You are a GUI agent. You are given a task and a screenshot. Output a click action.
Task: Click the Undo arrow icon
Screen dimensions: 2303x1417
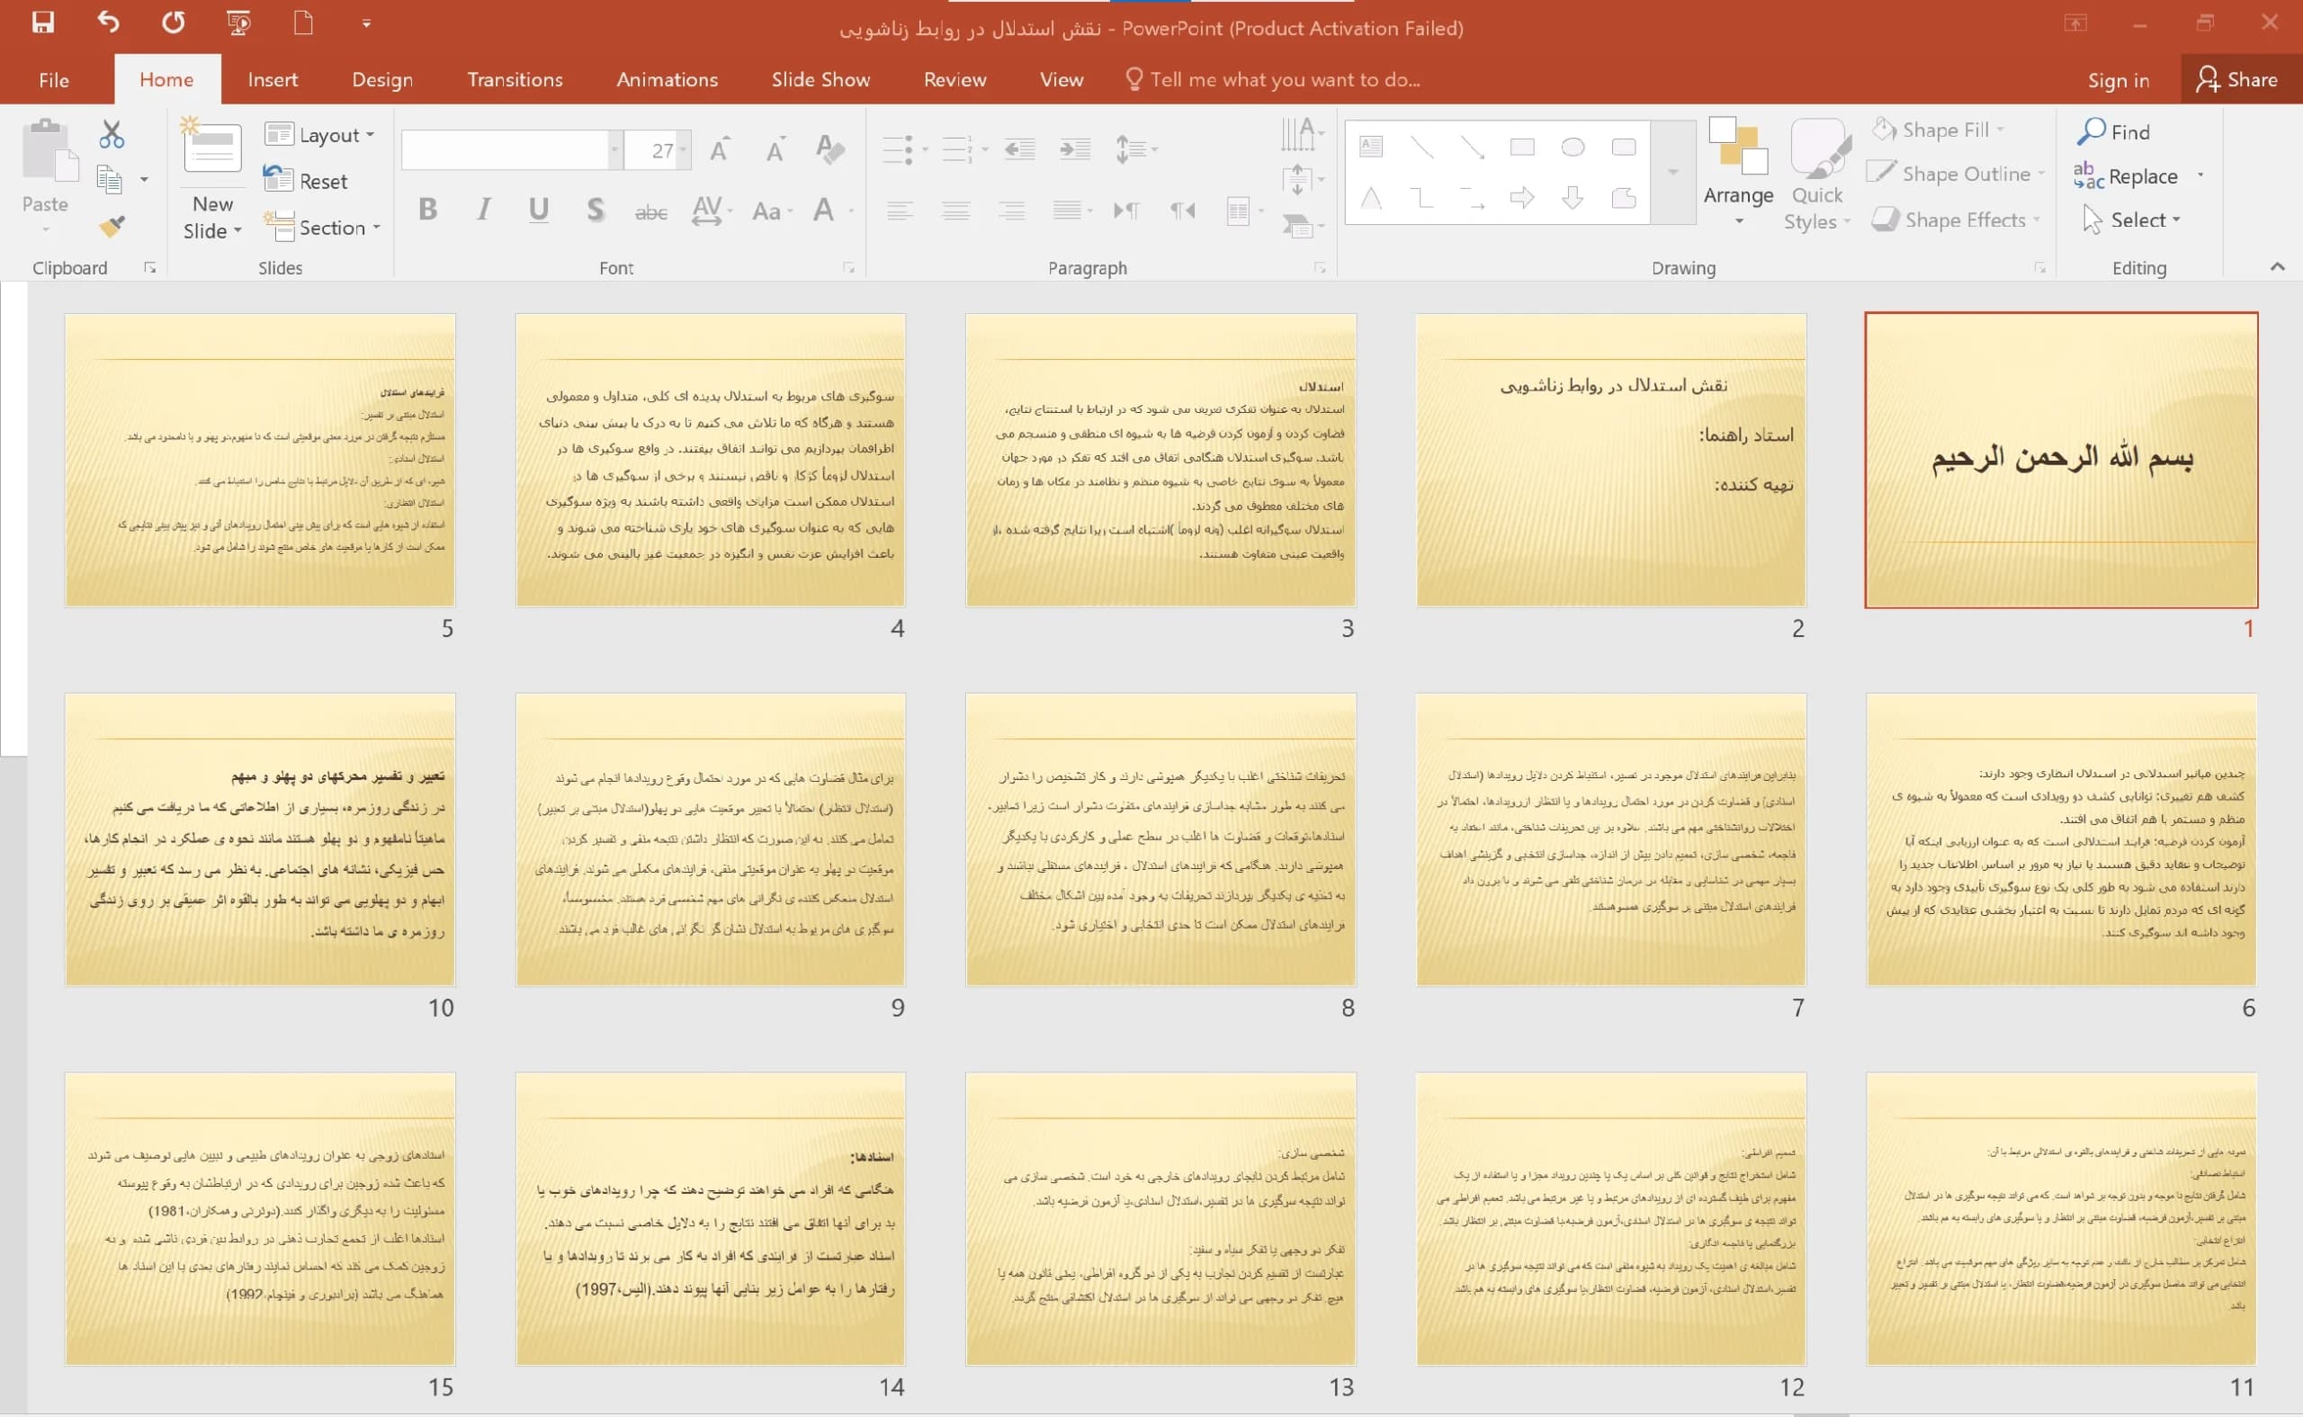click(x=108, y=22)
